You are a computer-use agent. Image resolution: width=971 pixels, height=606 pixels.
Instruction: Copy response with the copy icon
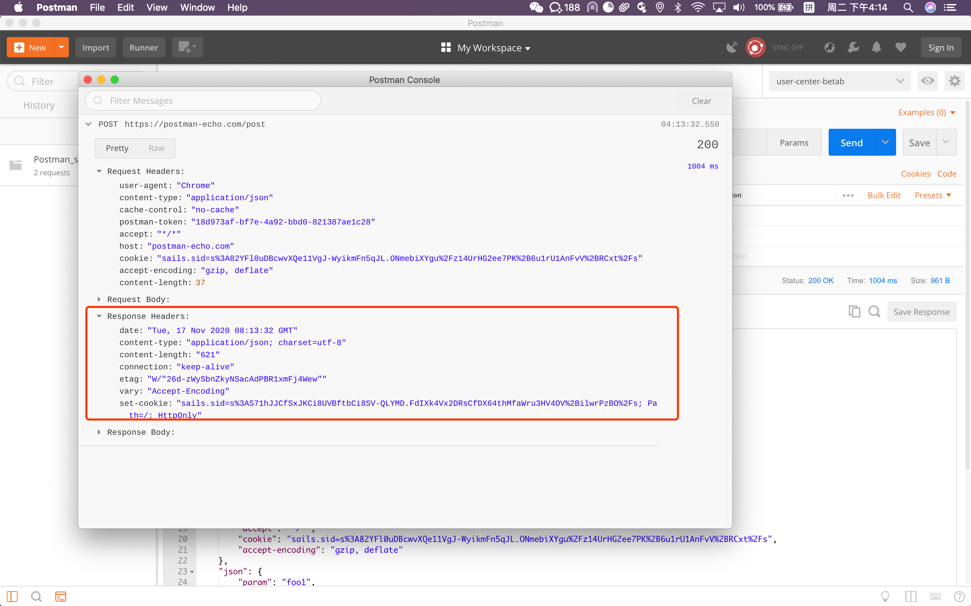pyautogui.click(x=854, y=311)
